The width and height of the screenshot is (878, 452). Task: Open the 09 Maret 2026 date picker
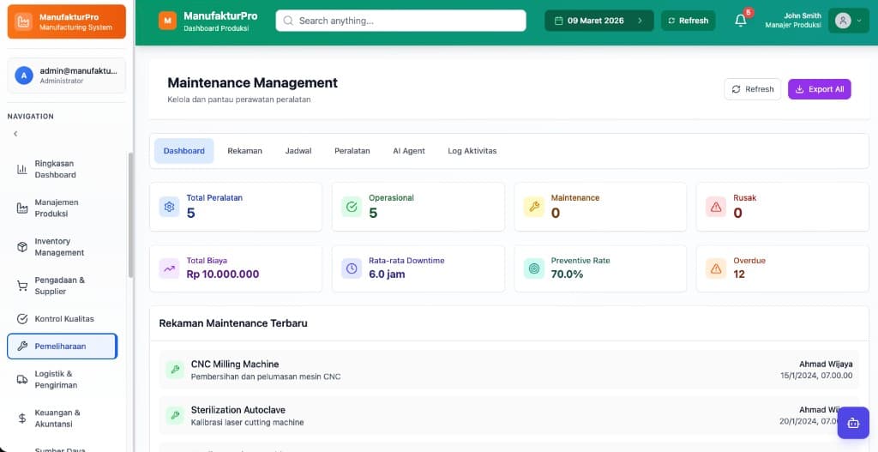click(x=599, y=21)
